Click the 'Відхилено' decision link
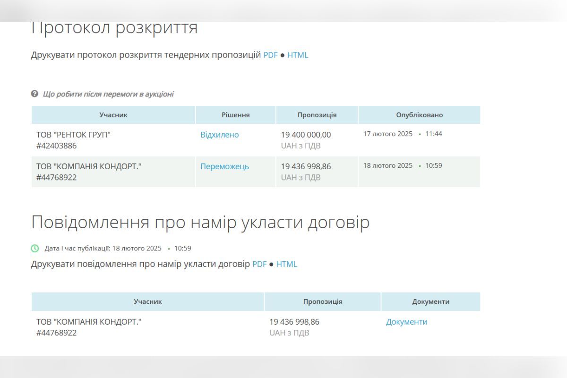 coord(219,134)
